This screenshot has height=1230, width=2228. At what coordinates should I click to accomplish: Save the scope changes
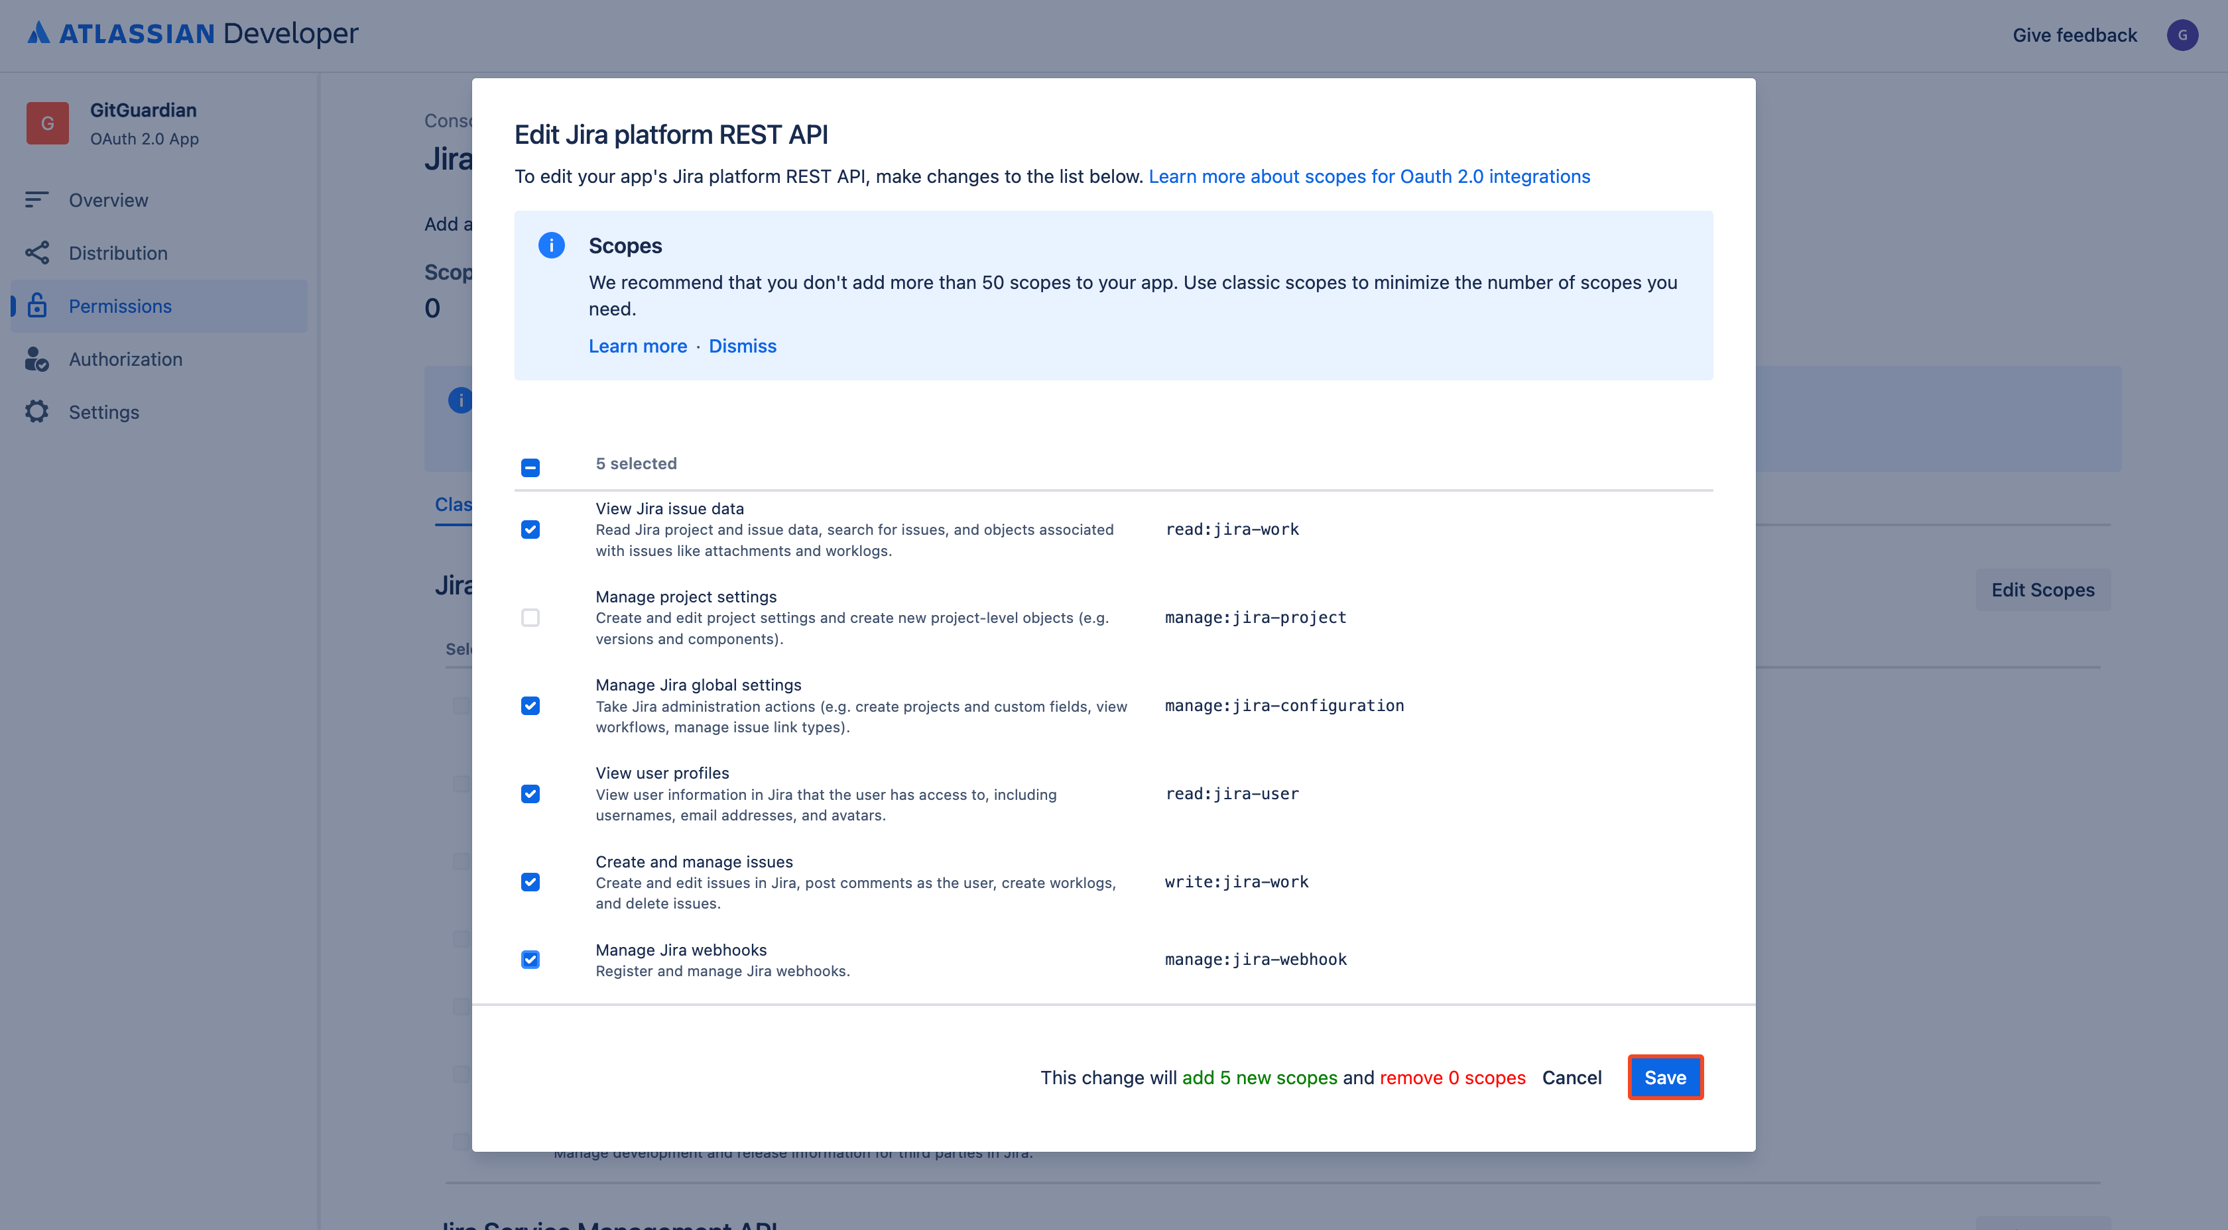click(1665, 1077)
